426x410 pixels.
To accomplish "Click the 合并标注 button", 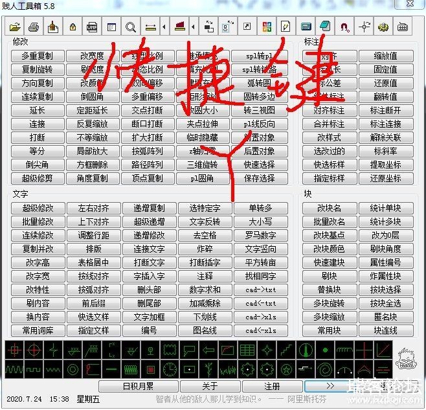I will pos(330,124).
